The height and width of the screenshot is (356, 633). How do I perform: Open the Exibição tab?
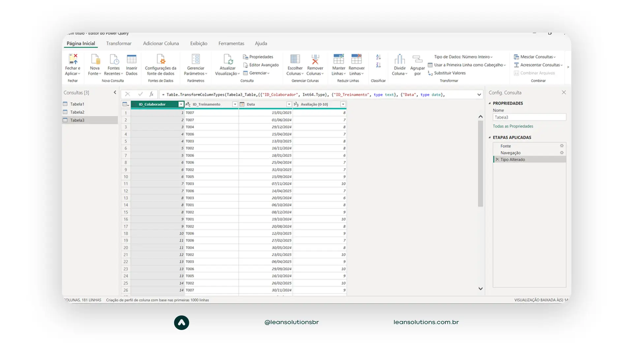[199, 44]
